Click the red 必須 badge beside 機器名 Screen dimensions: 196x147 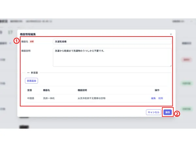click(x=32, y=41)
